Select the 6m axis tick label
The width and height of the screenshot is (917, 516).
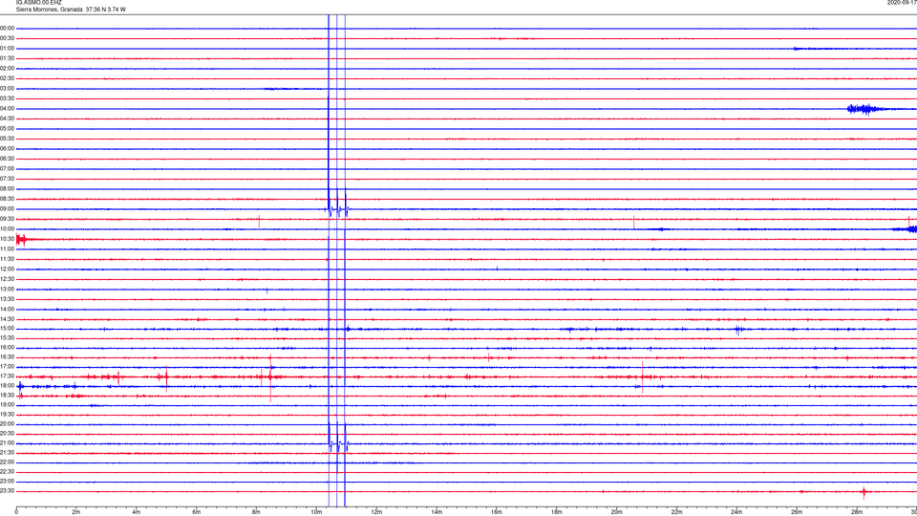[197, 512]
